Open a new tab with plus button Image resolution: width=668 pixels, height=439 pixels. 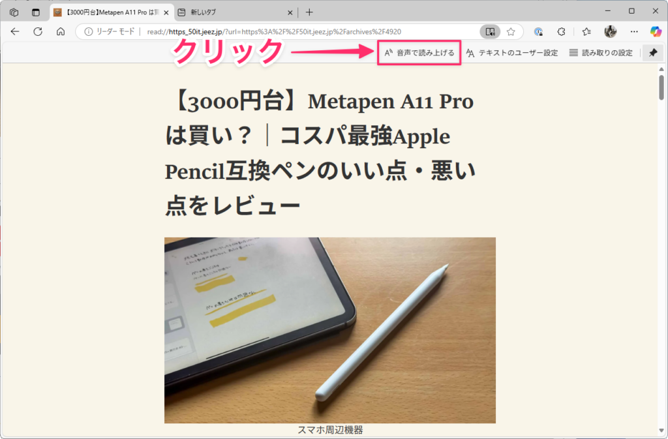click(309, 12)
